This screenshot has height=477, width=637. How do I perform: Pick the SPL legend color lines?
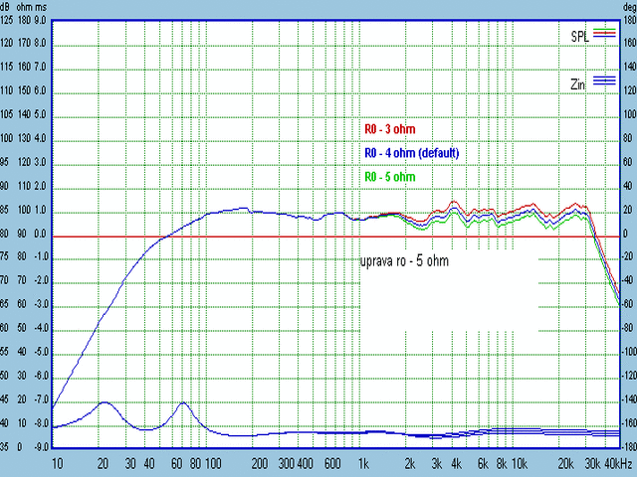point(604,33)
